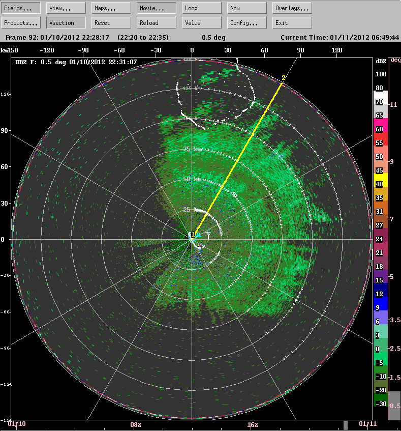The height and width of the screenshot is (431, 401).
Task: Open the Fields... selection panel
Action: [x=21, y=8]
